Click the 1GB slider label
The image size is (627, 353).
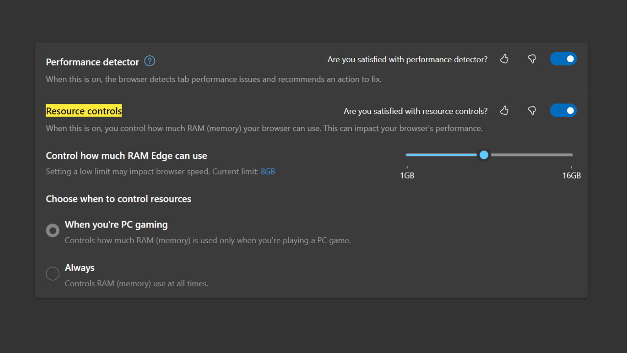coord(407,175)
